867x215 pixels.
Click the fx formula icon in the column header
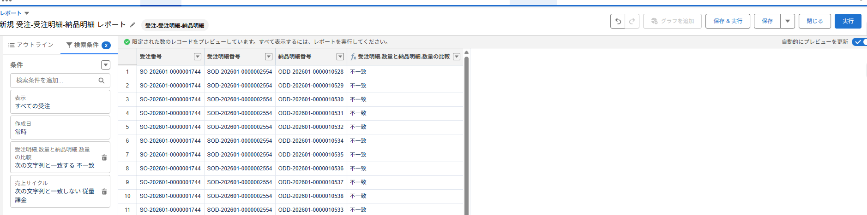coord(353,57)
